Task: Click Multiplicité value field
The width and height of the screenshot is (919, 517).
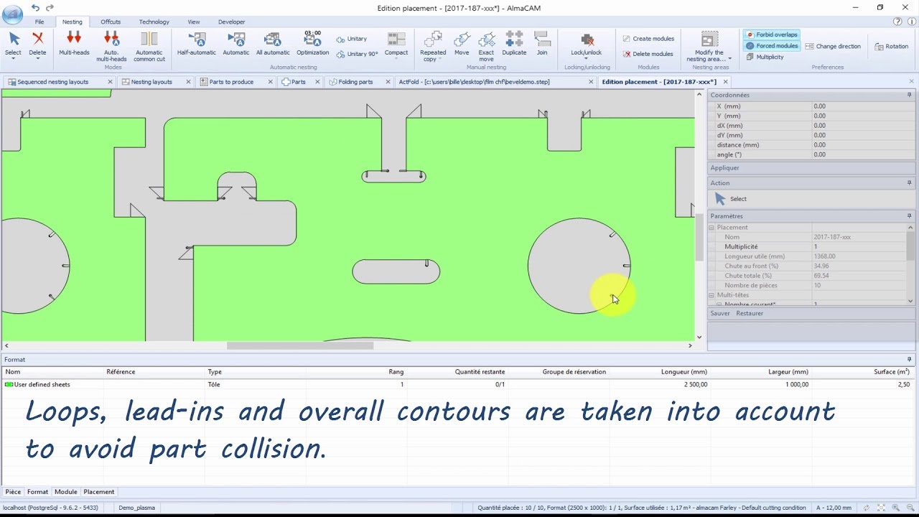Action: (859, 246)
